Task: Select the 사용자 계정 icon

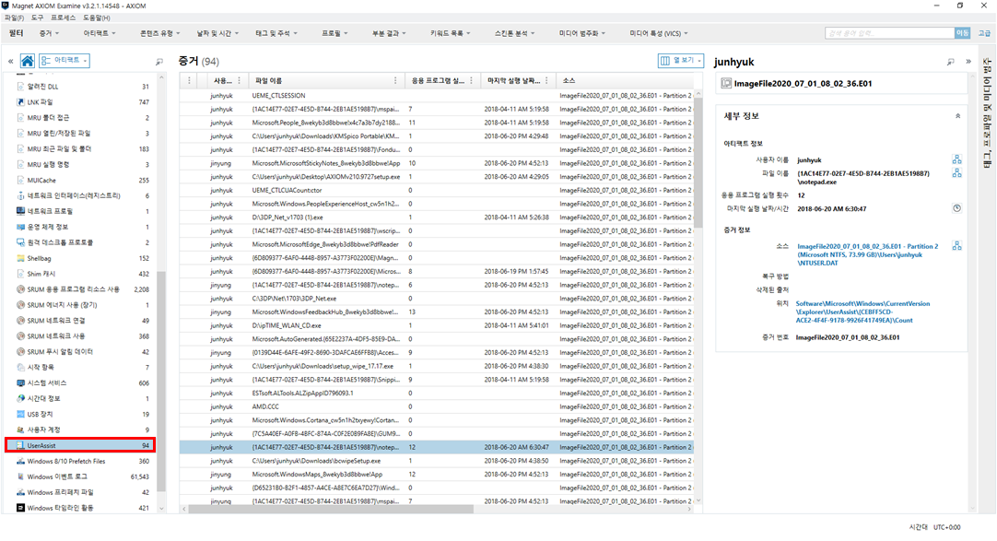Action: (20, 429)
